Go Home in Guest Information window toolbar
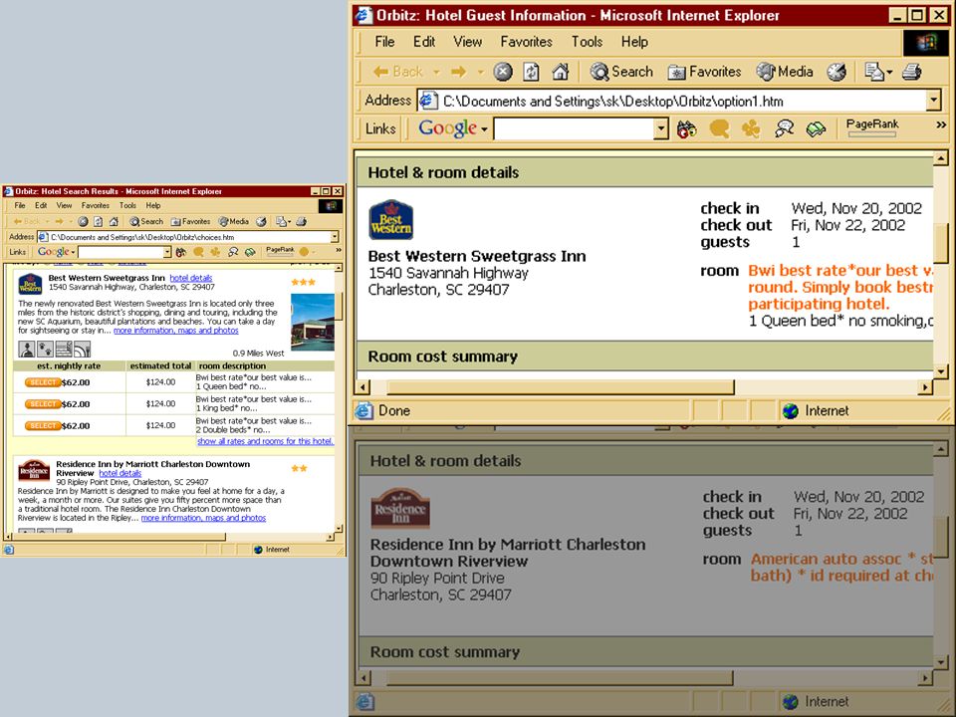The image size is (956, 717). (x=560, y=72)
